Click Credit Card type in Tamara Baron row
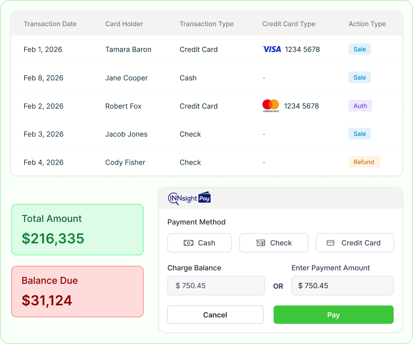413x344 pixels. click(199, 49)
